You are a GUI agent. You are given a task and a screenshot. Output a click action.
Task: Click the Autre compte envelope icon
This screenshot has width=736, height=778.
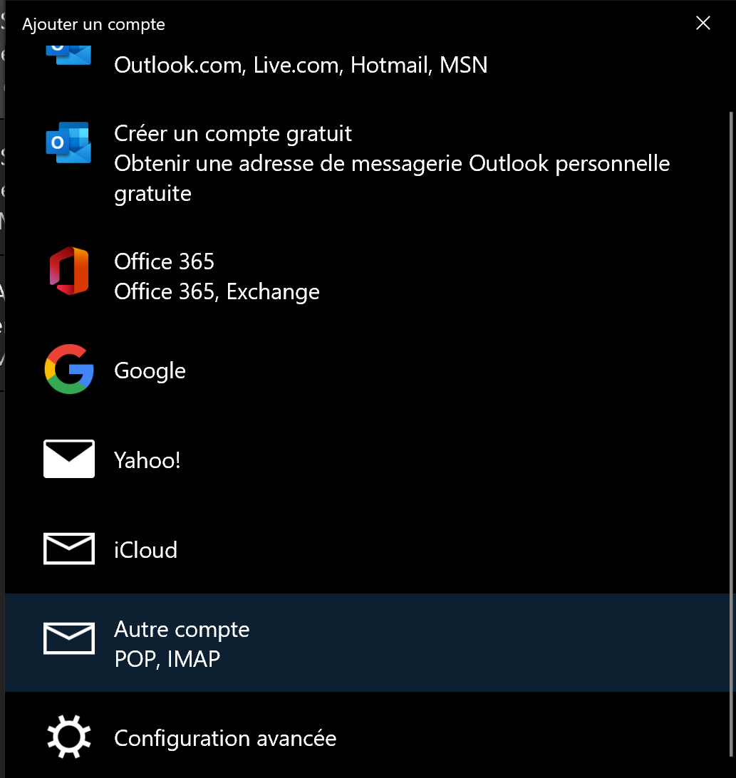pyautogui.click(x=69, y=638)
